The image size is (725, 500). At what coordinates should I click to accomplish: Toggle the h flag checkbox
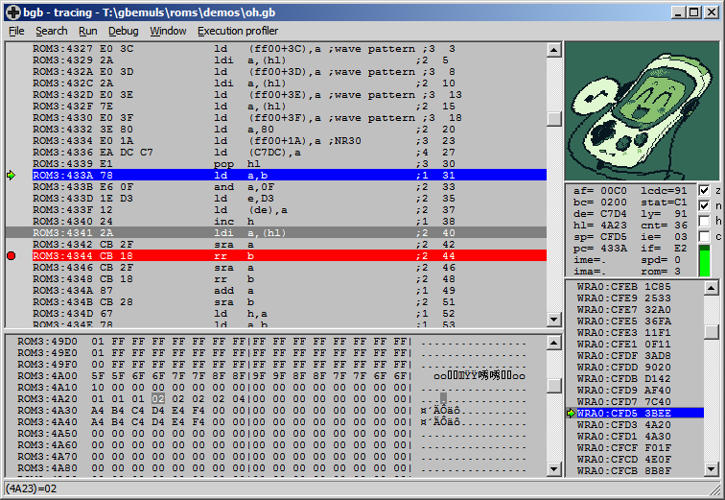(x=704, y=221)
